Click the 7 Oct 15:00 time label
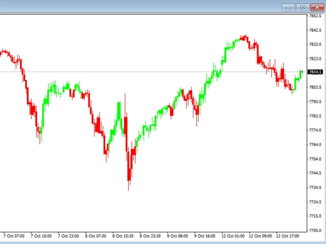Viewport: 326px width, 244px height. tap(41, 236)
